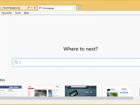Click the search magnifier in the address bar

coord(28,8)
